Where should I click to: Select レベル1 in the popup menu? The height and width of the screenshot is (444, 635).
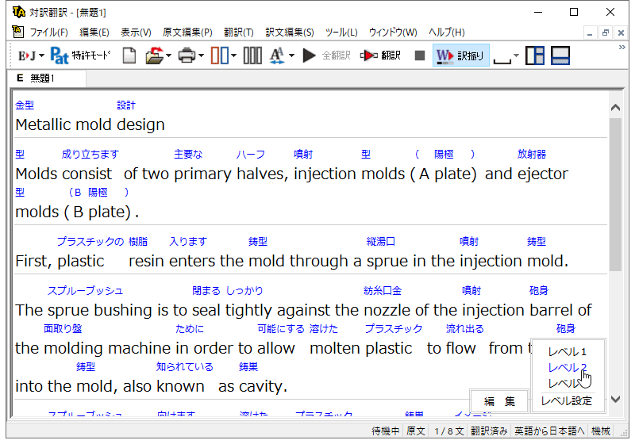pos(567,352)
